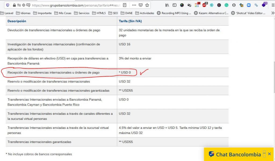Viewport: 275px width, 161px height.
Task: Toggle the sidebar view icon
Action: tap(174, 5)
